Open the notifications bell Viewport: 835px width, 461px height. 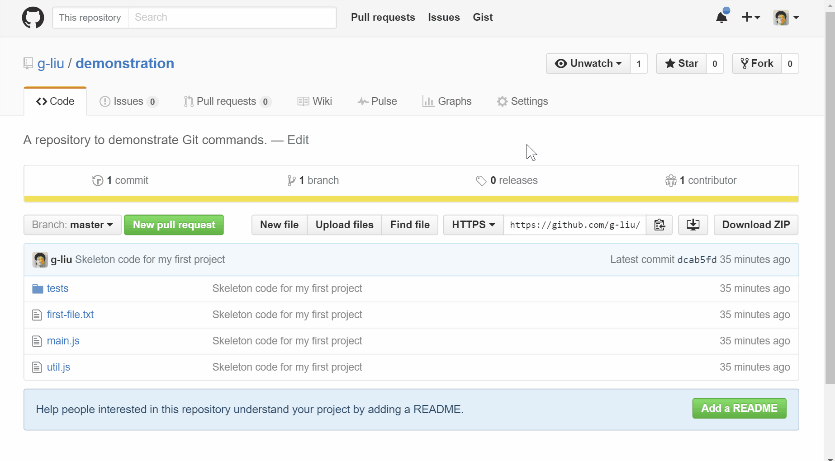point(722,17)
